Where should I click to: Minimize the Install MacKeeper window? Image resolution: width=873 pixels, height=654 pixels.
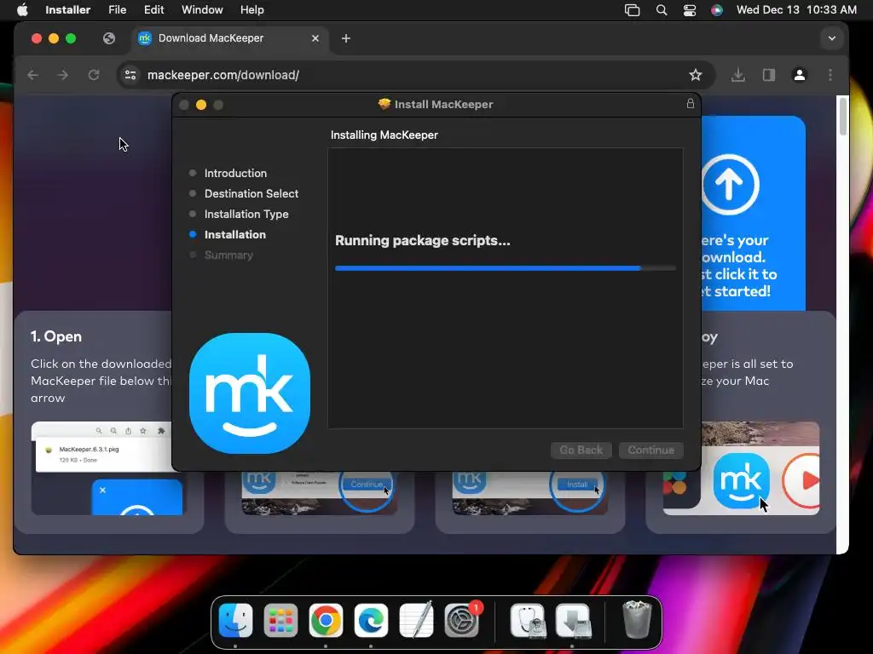pos(201,105)
